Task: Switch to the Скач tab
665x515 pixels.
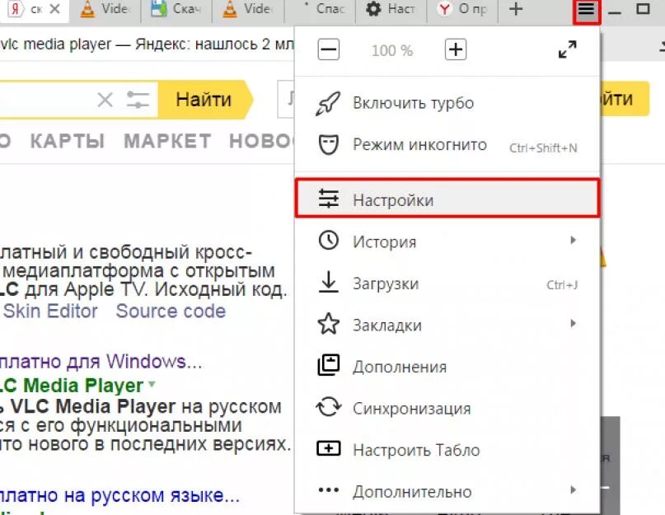Action: point(176,9)
